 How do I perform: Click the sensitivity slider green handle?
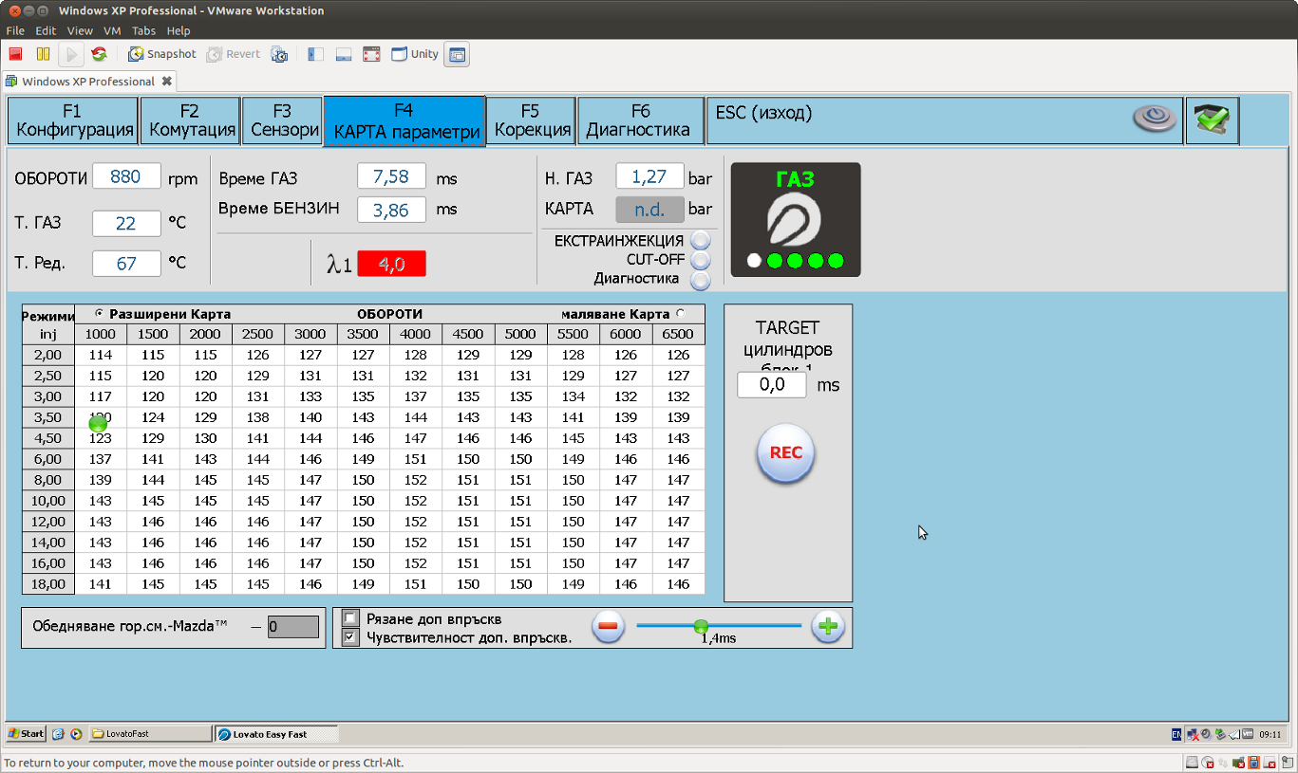pos(701,625)
